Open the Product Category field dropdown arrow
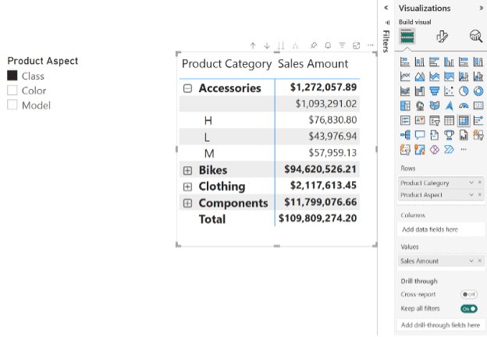487x337 pixels. pos(471,183)
